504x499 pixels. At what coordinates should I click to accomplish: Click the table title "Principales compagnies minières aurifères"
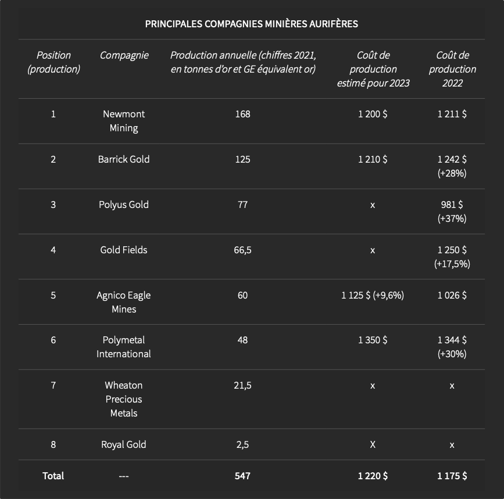click(x=251, y=24)
